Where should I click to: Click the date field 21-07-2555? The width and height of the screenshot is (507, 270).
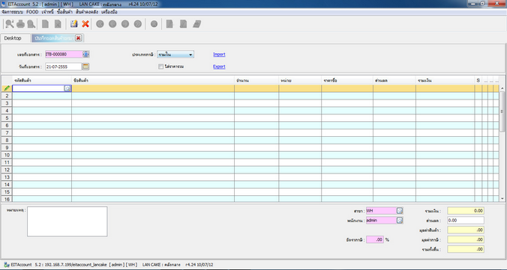[63, 67]
